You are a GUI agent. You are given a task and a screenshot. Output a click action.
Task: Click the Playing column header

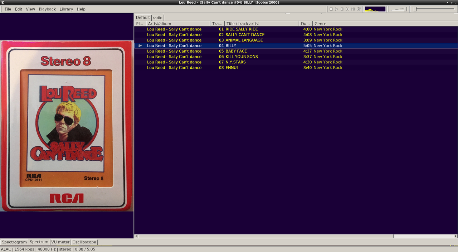(140, 24)
